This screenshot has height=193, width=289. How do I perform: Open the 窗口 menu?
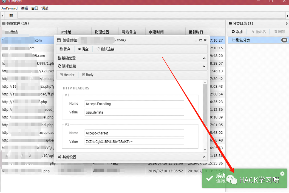click(x=35, y=8)
